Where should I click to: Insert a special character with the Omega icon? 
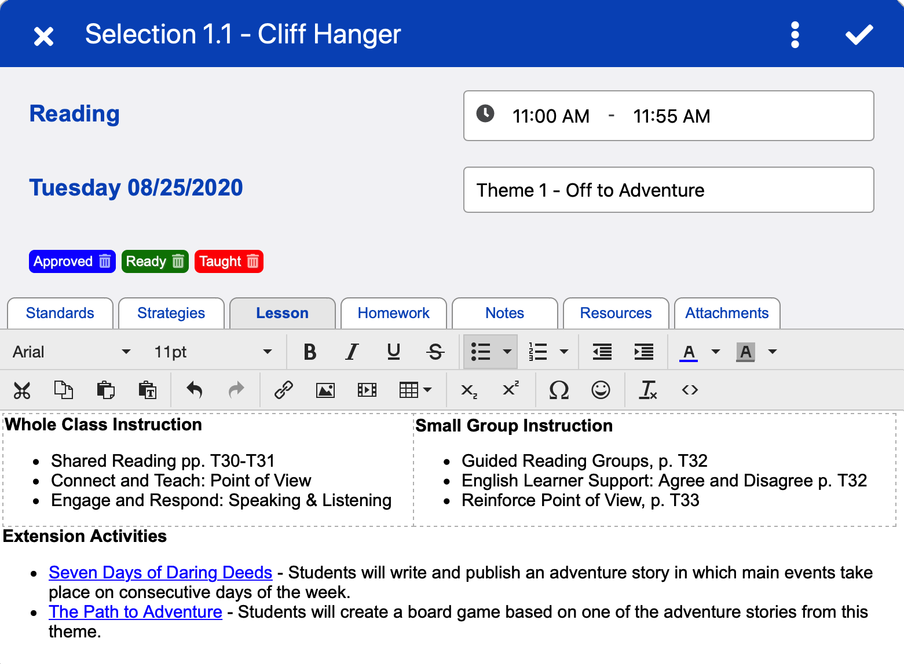tap(559, 390)
